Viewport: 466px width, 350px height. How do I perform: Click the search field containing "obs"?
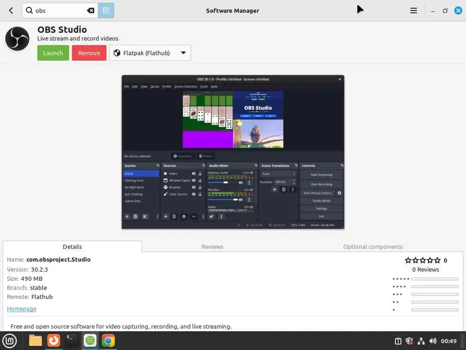point(60,11)
